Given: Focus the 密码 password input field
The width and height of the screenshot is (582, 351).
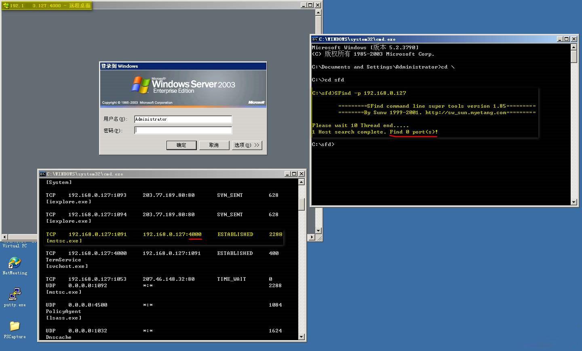Looking at the screenshot, I should (183, 130).
